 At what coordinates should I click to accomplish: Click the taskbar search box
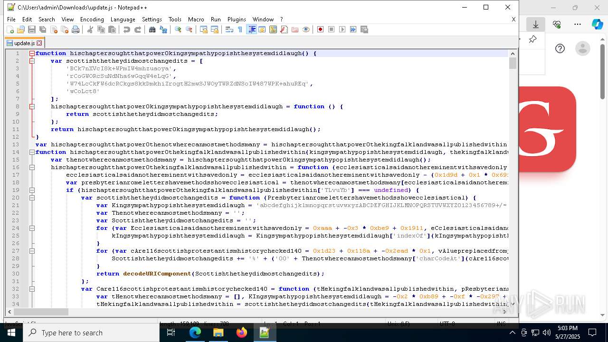point(91,332)
